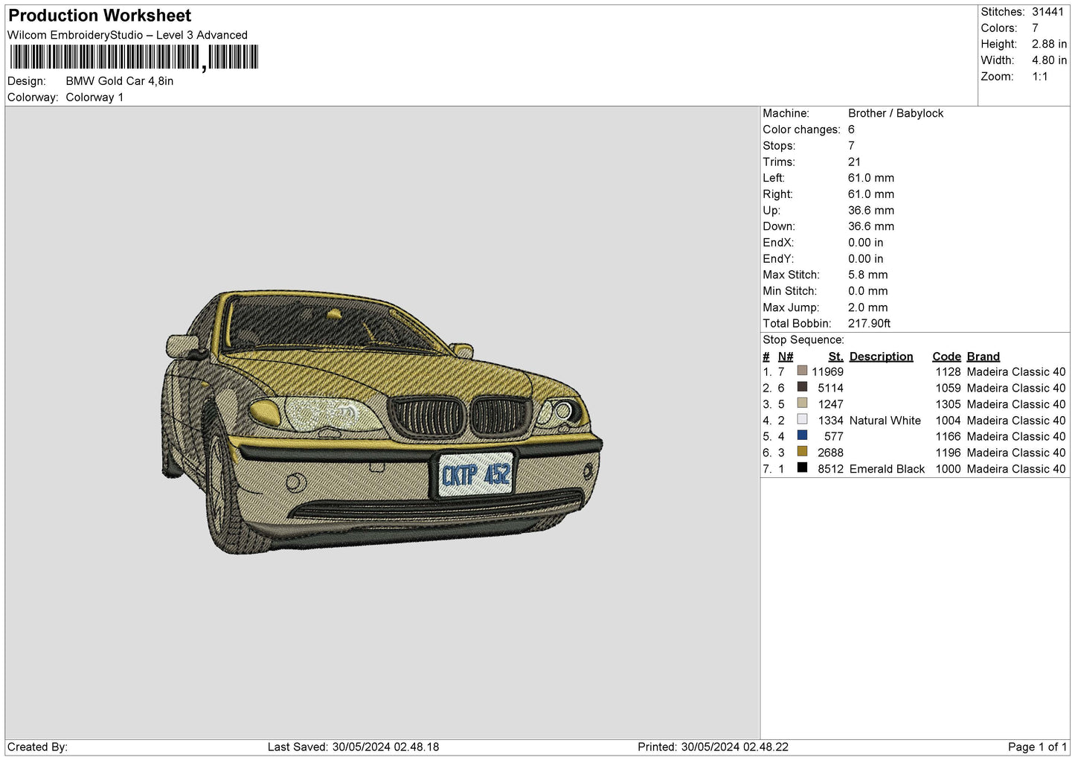This screenshot has height=760, width=1075.
Task: Click the BMW car embroidery design preview
Action: pos(382,421)
